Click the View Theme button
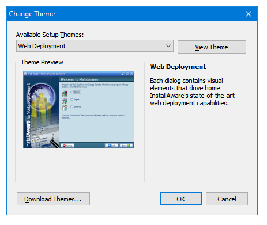Viewport: 267px width, 225px height. 212,47
